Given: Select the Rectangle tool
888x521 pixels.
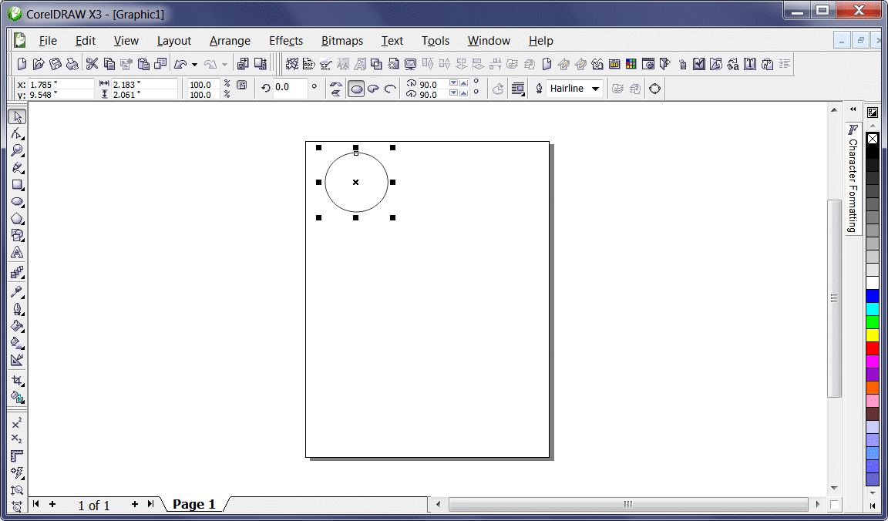Looking at the screenshot, I should click(17, 185).
